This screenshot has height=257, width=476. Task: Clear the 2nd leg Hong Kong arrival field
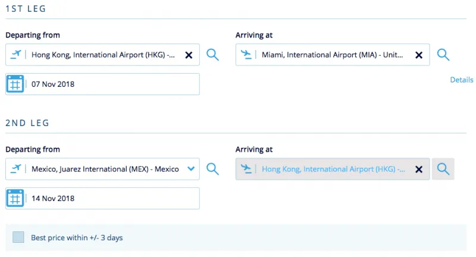point(419,170)
